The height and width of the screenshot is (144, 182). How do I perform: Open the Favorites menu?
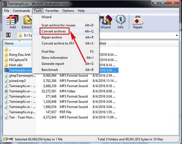(x=52, y=11)
